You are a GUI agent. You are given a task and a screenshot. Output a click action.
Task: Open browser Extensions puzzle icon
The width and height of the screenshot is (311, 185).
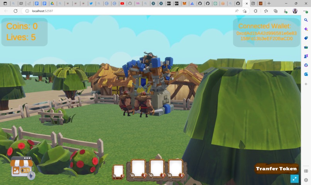point(255,11)
